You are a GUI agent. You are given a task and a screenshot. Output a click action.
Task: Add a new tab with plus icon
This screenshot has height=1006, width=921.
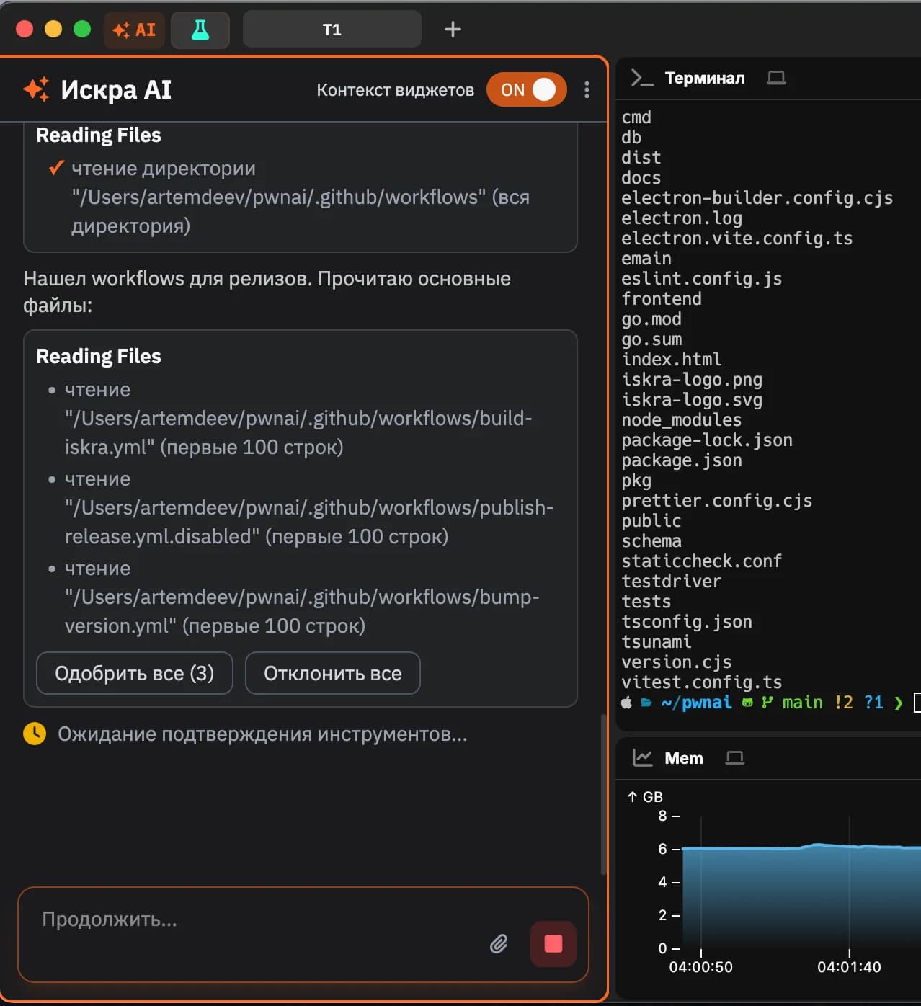click(x=452, y=30)
